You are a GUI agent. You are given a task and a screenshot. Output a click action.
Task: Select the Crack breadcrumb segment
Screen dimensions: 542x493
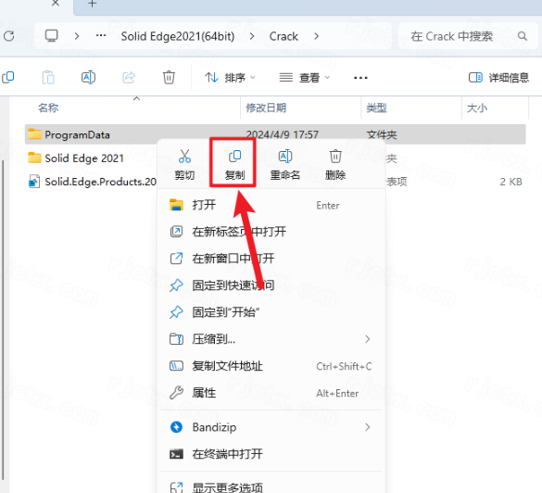pyautogui.click(x=284, y=36)
